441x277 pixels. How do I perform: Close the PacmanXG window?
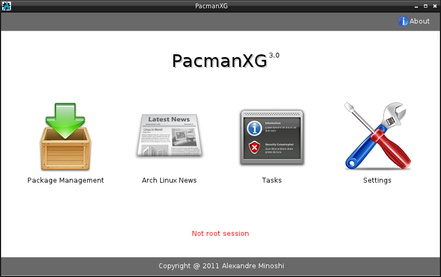pyautogui.click(x=434, y=6)
